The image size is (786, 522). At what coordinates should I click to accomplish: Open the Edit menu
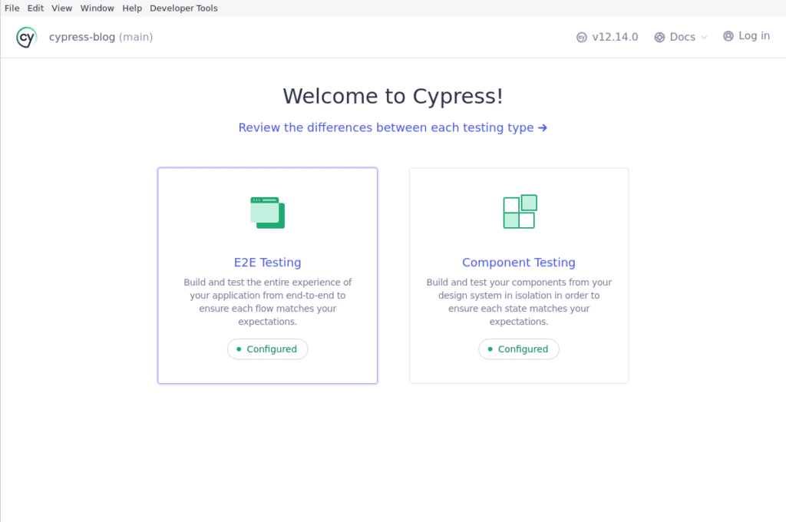point(35,8)
